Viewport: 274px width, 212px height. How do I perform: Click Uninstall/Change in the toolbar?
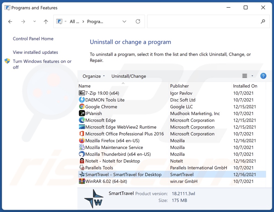click(x=129, y=76)
